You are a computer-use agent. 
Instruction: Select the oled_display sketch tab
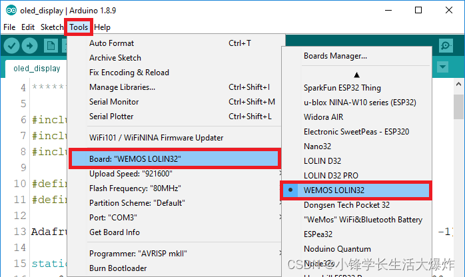(x=37, y=69)
